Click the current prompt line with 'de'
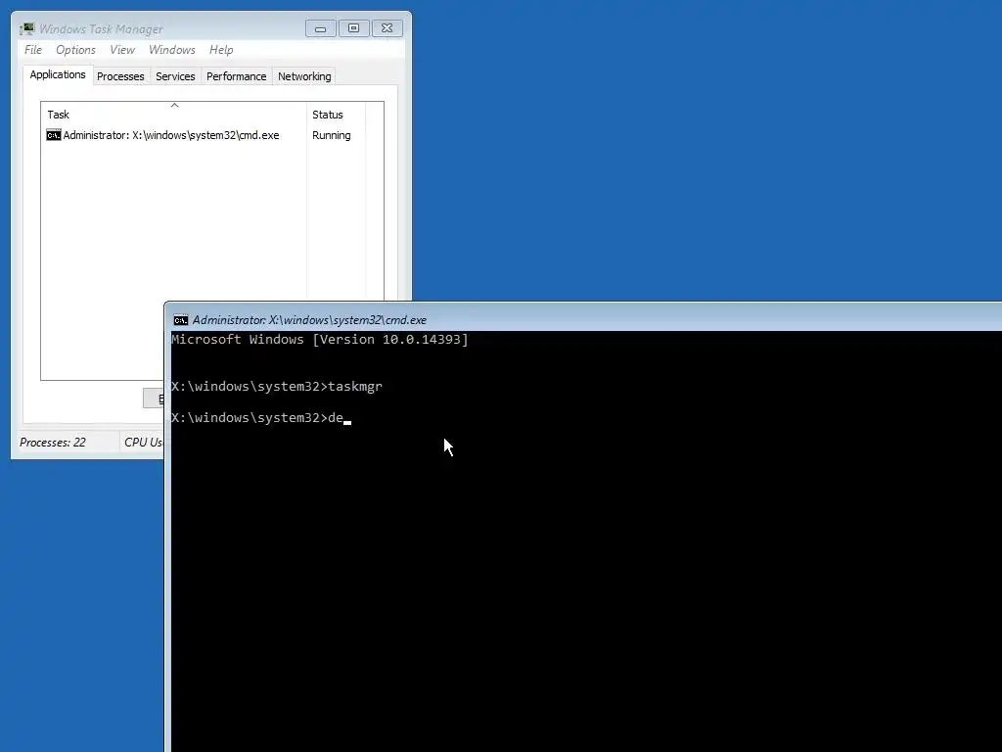This screenshot has height=752, width=1002. point(260,417)
